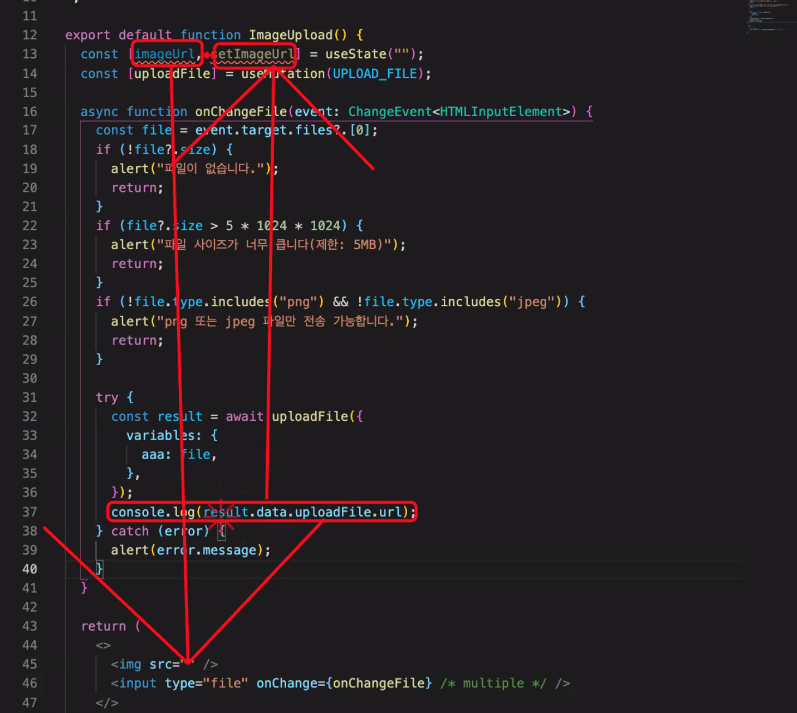Click the variables key on line 33
This screenshot has height=713, width=797.
point(161,436)
